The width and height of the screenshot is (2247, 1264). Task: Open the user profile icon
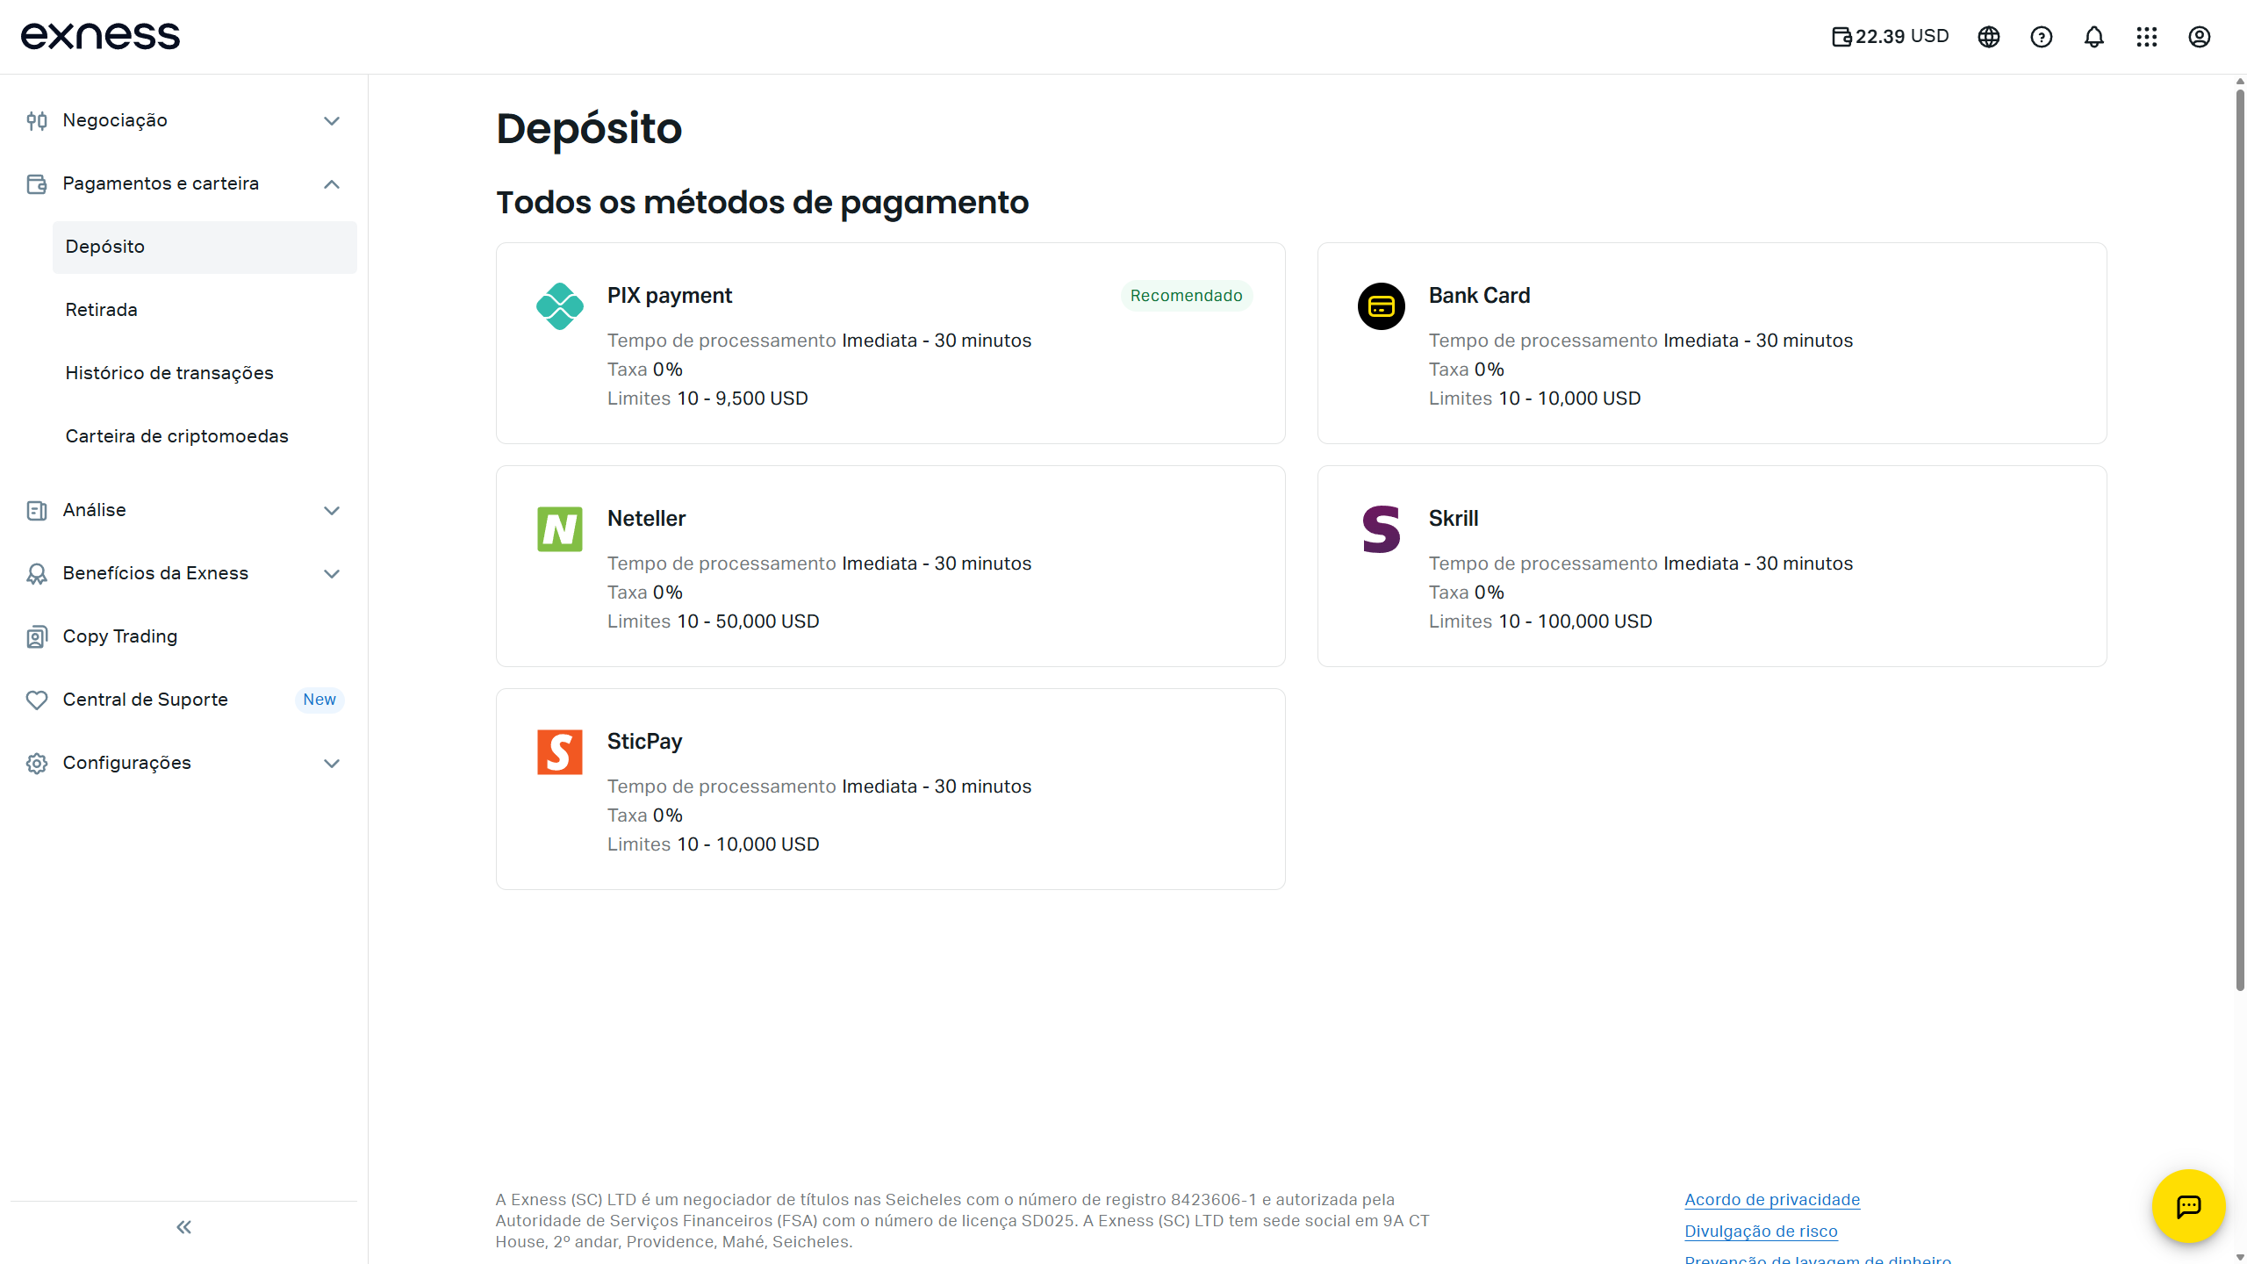pos(2200,37)
